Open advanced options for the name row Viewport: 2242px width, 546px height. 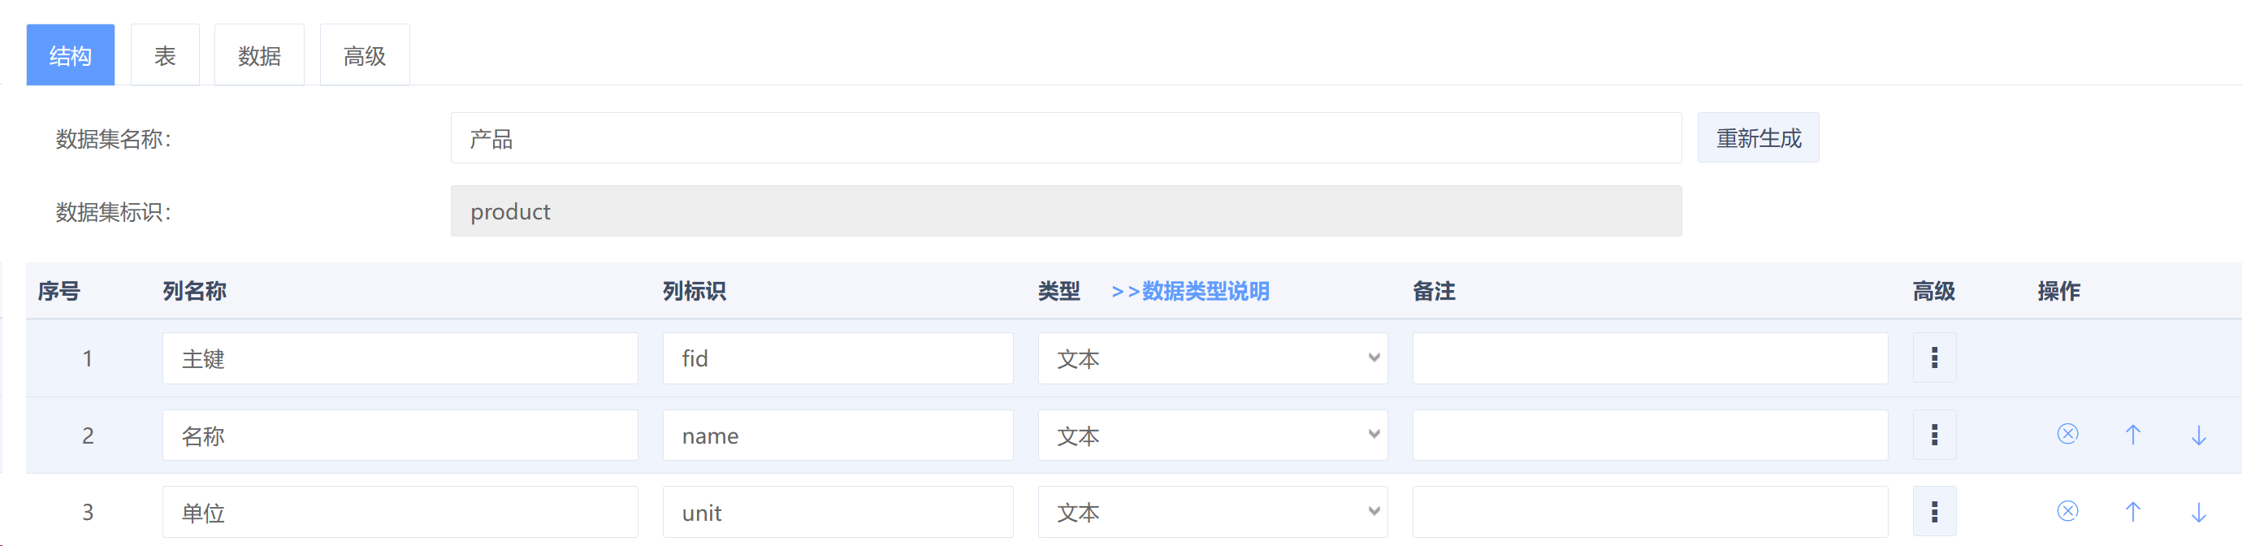coord(1934,435)
